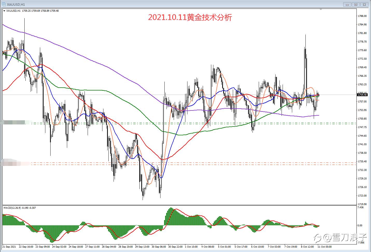Click the 1747.75 price scale label
371x252 pixels.
pyautogui.click(x=362, y=127)
